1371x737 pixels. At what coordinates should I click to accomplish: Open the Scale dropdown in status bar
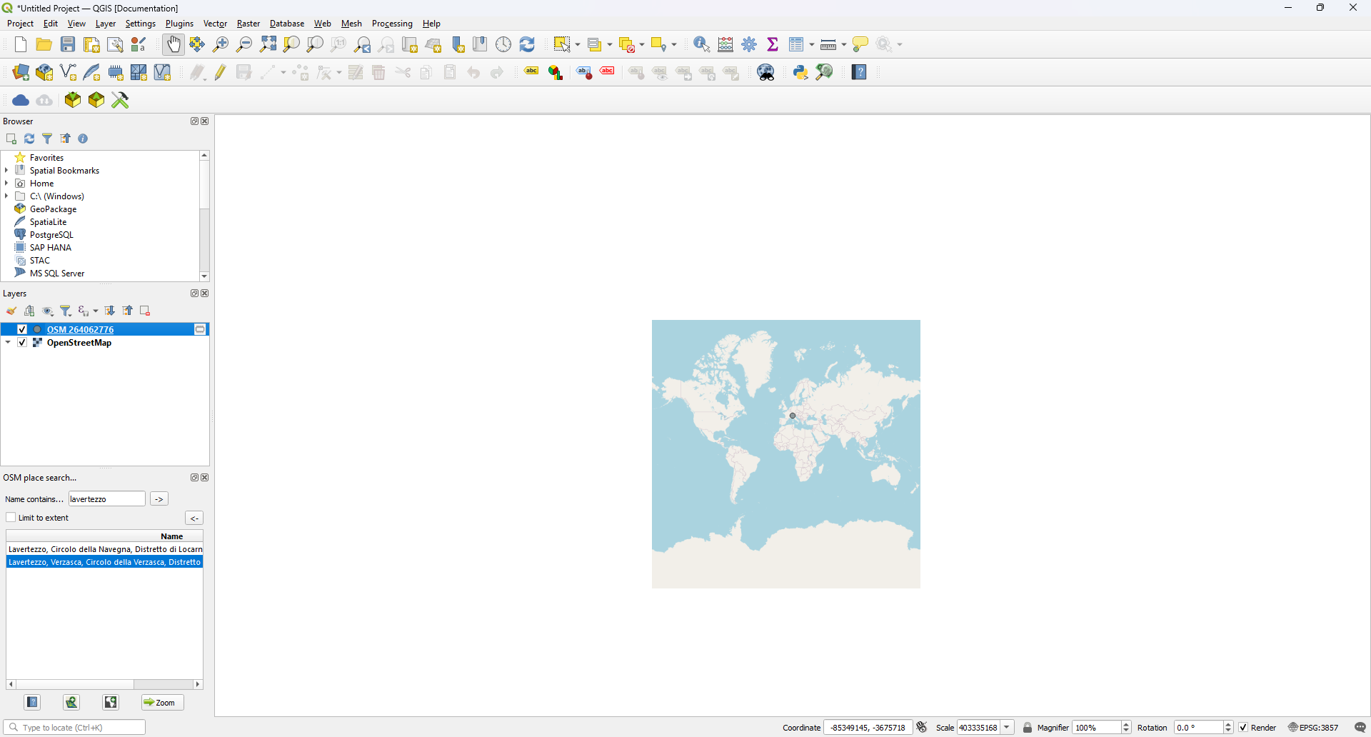tap(1008, 728)
